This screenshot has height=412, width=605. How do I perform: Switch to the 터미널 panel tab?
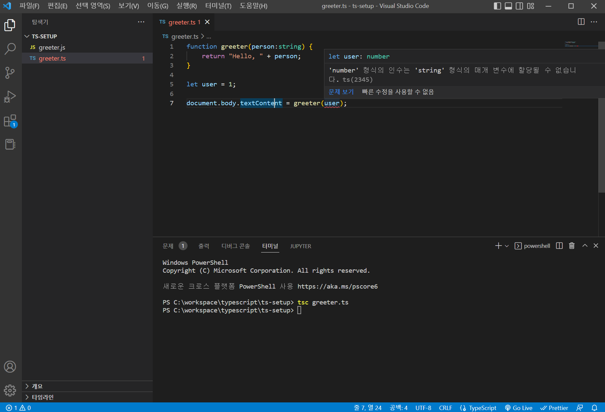pyautogui.click(x=270, y=246)
